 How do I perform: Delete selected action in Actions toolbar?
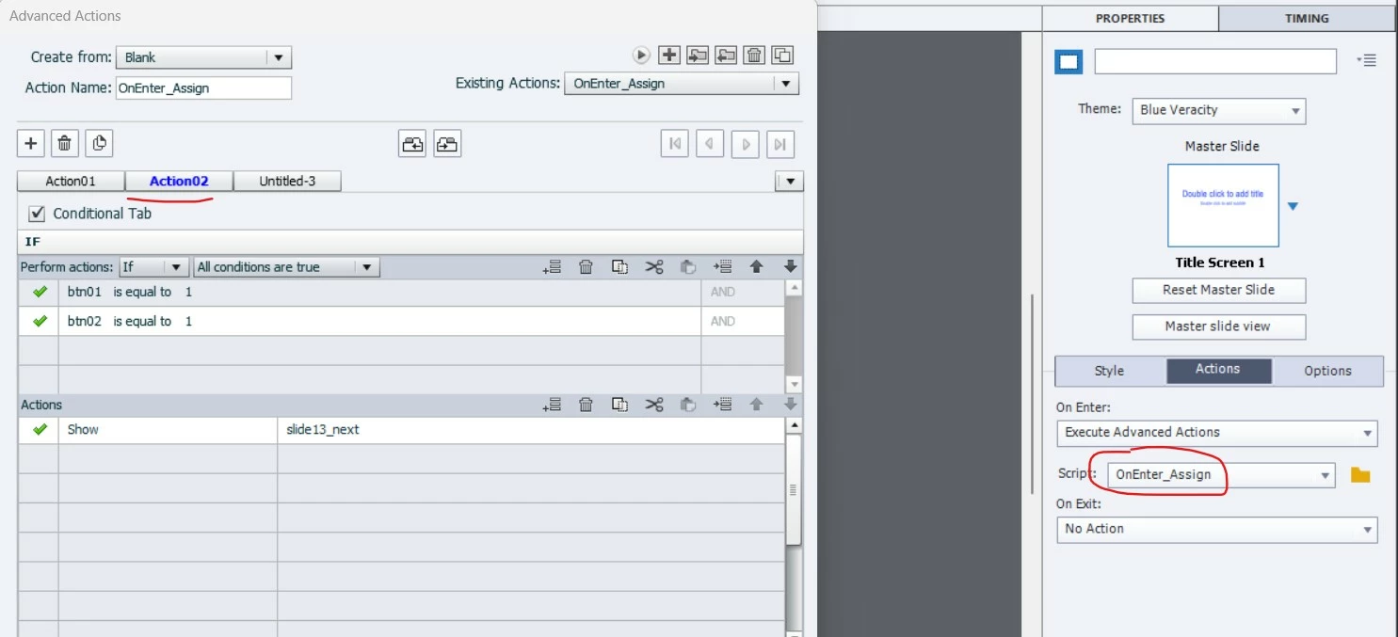(586, 405)
